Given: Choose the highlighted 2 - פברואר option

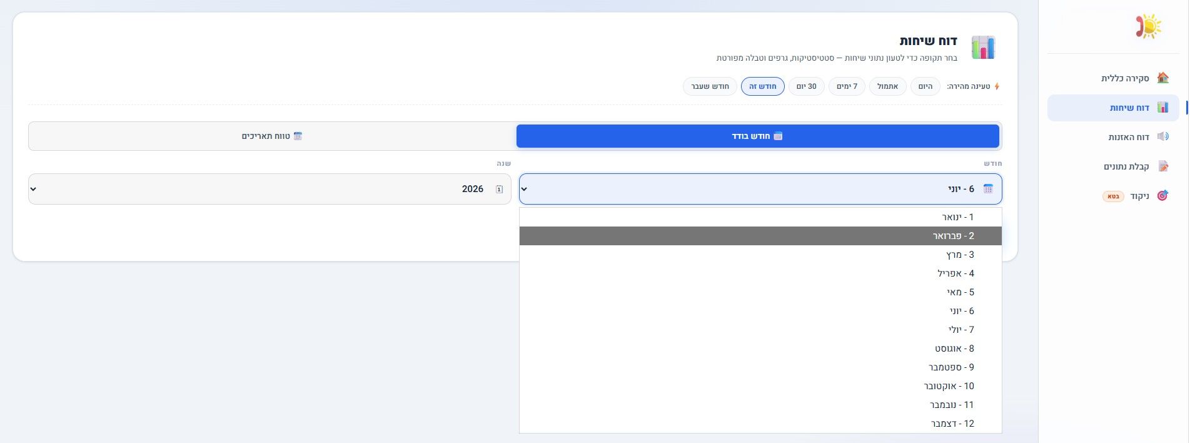Looking at the screenshot, I should (x=760, y=236).
